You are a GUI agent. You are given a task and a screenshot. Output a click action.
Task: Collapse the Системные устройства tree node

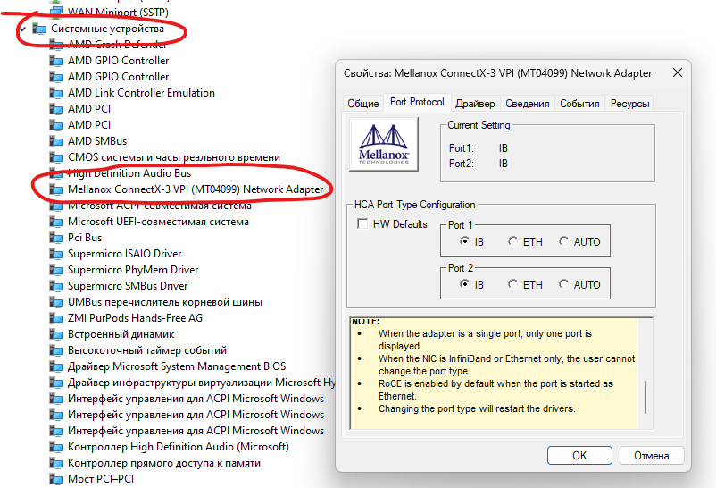(x=22, y=29)
